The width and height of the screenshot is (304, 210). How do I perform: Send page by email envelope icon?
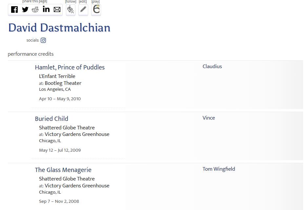57,10
